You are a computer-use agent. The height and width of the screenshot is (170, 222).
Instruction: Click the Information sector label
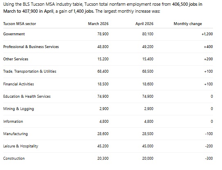pos(13,122)
